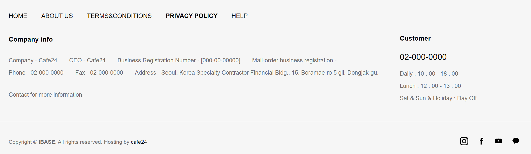Viewport: 531px width, 154px height.
Task: Follow the cafe24 hosting link
Action: coord(139,142)
